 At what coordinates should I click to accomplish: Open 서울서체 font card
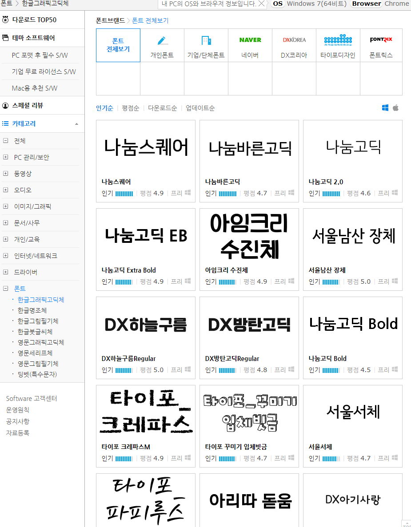tap(353, 427)
